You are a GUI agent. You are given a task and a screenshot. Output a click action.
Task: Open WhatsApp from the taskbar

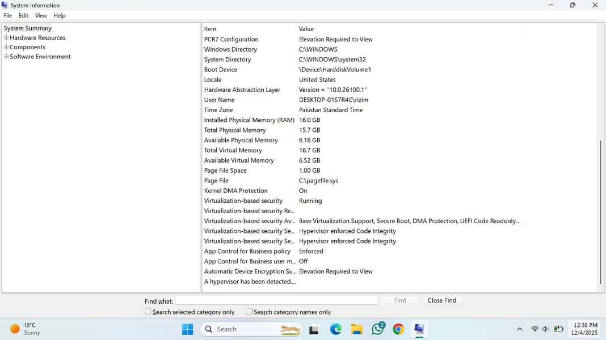point(378,329)
